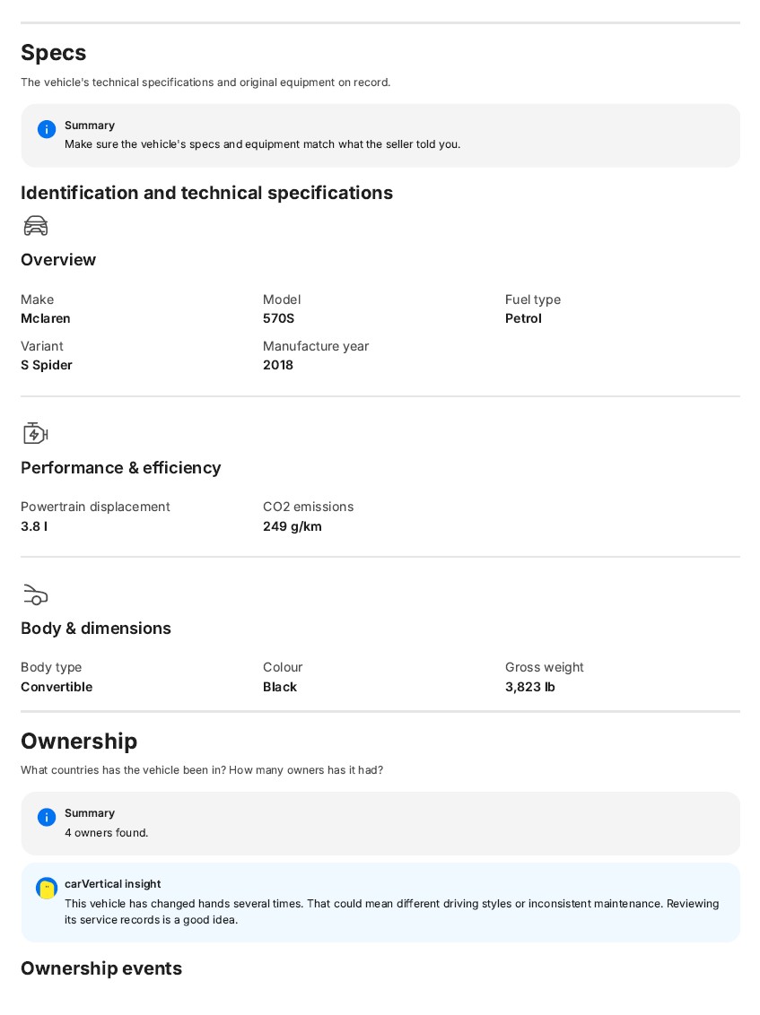
Task: Select the fuel type value 'Petrol'
Action: pyautogui.click(x=523, y=318)
